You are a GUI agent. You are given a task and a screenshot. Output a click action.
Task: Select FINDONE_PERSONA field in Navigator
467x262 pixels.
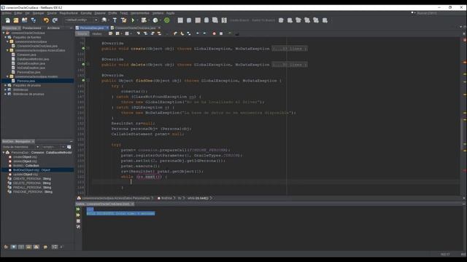click(x=33, y=192)
